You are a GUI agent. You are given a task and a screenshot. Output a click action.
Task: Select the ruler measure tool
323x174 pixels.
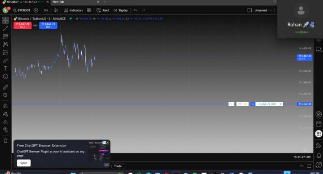tap(5, 87)
